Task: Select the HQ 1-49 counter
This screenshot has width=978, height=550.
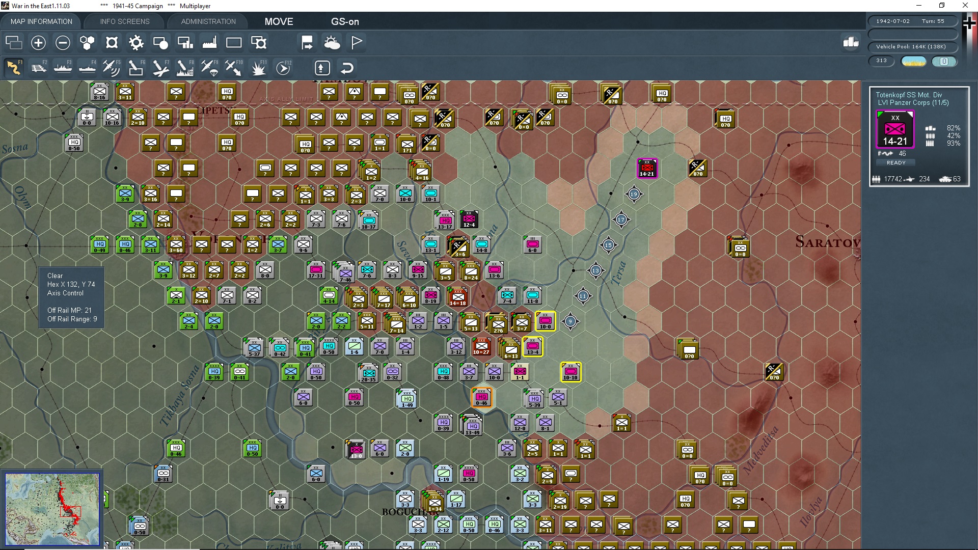Action: coord(406,399)
